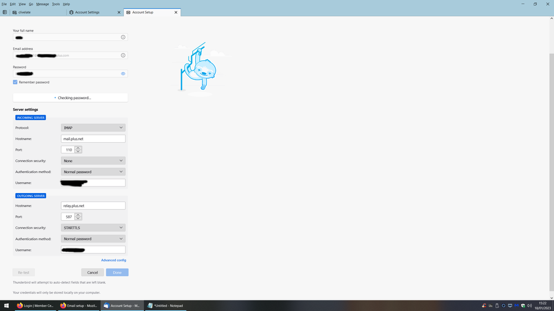
Task: Open outgoing Connection security dropdown showing STARTTLS
Action: 93,228
